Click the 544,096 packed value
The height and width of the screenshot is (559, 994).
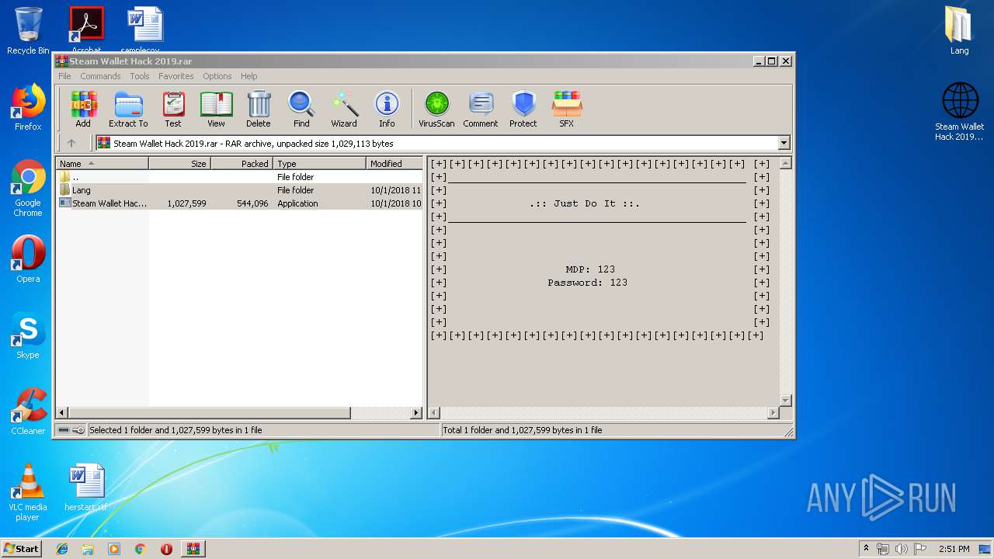tap(252, 203)
